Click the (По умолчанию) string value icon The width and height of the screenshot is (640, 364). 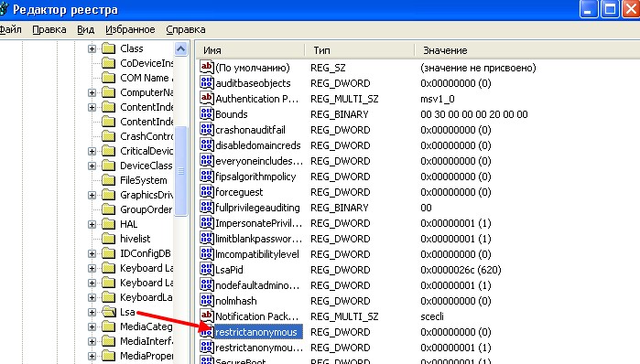[207, 67]
